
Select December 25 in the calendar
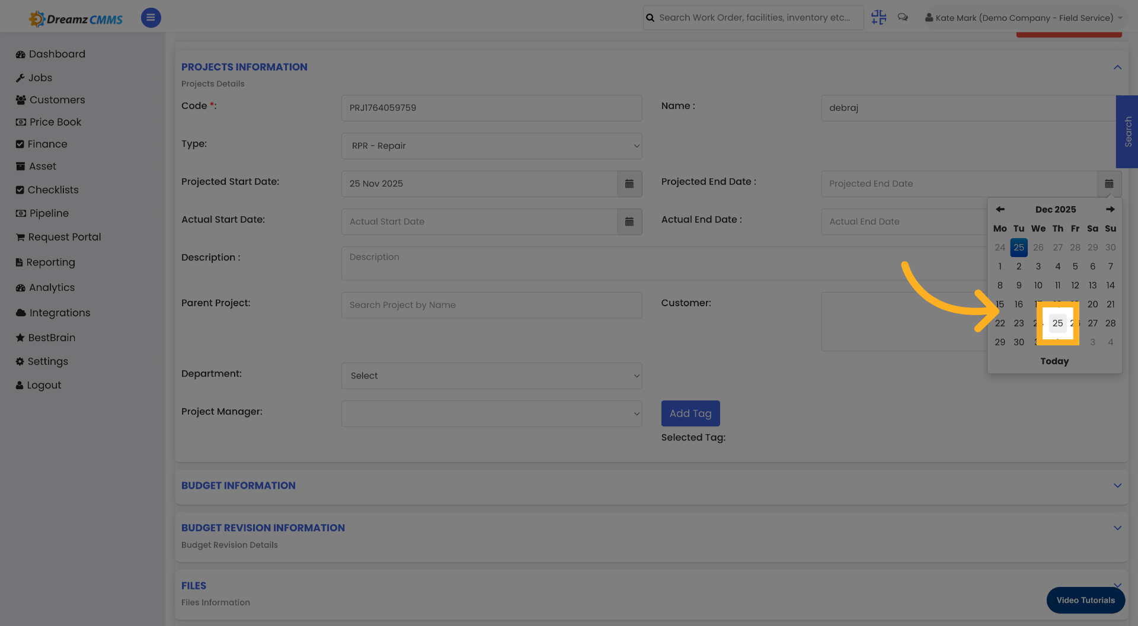click(x=1057, y=323)
